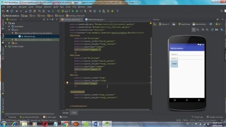Screen dimensions: 226x127
Task: Open the File menu
Action: (3, 7)
